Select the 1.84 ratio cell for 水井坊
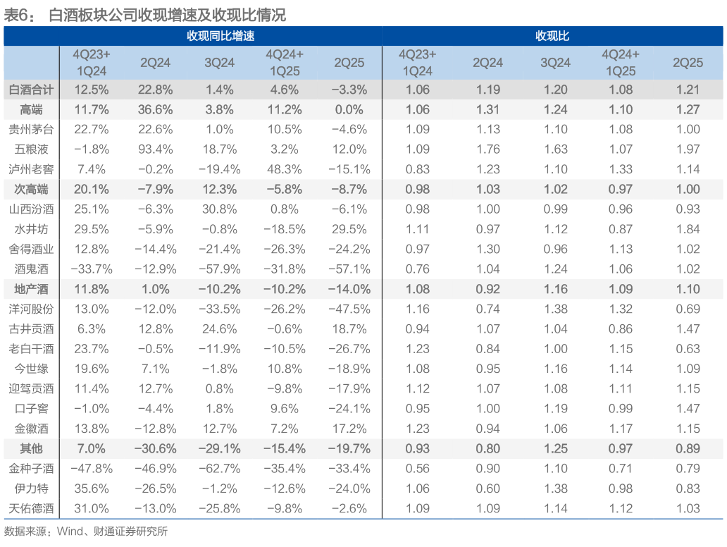 tap(687, 229)
